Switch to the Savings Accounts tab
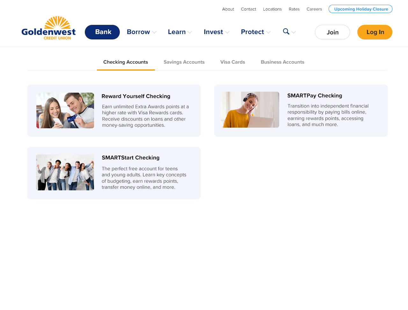The width and height of the screenshot is (408, 310). [x=184, y=62]
